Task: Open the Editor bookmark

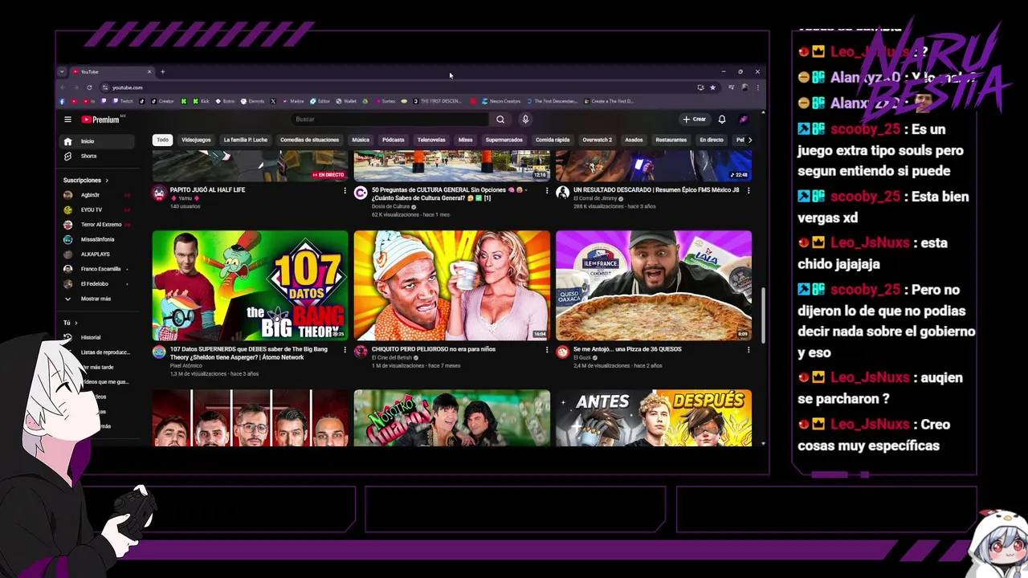Action: click(x=320, y=101)
